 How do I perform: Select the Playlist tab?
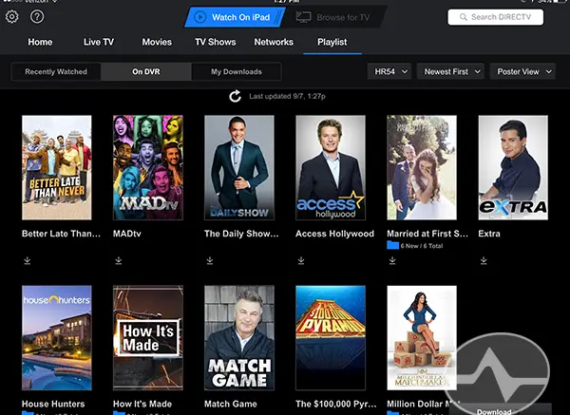pyautogui.click(x=332, y=42)
